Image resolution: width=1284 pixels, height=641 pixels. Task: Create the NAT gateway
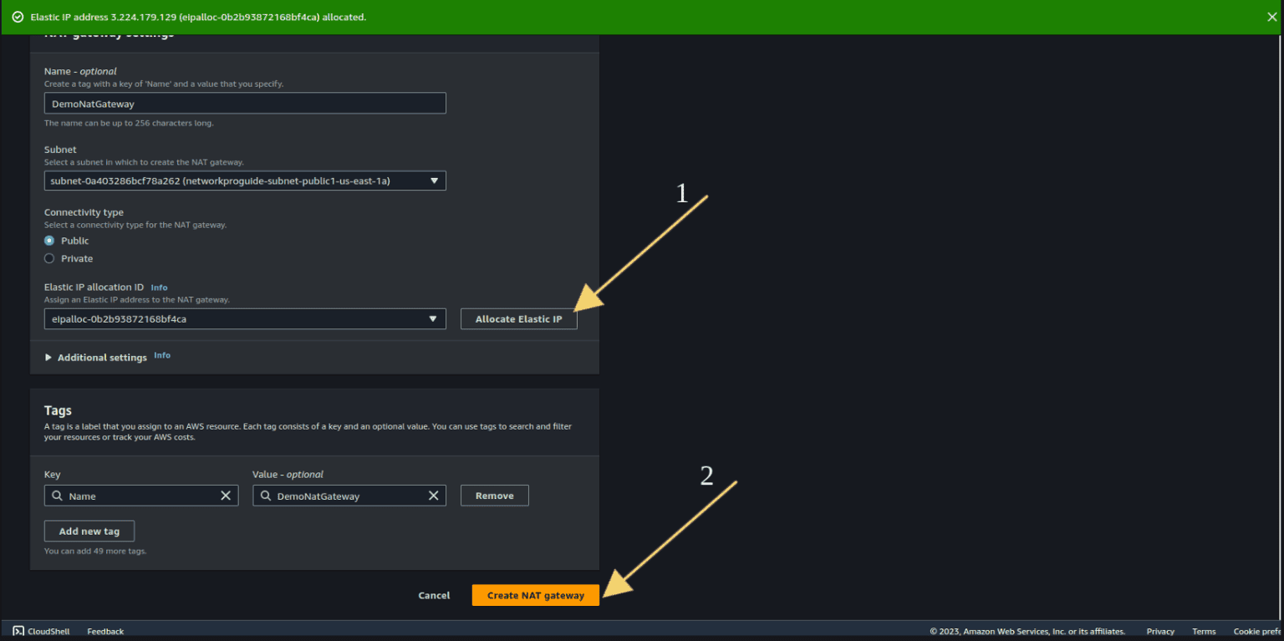(x=535, y=595)
